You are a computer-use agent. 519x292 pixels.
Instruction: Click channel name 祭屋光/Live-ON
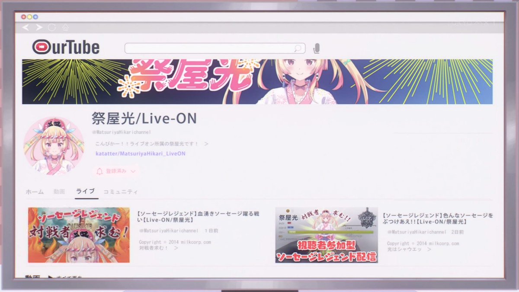[144, 119]
